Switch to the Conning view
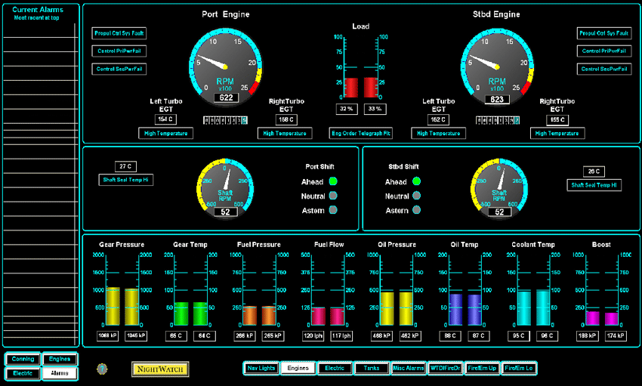Image resolution: width=642 pixels, height=386 pixels. point(23,360)
